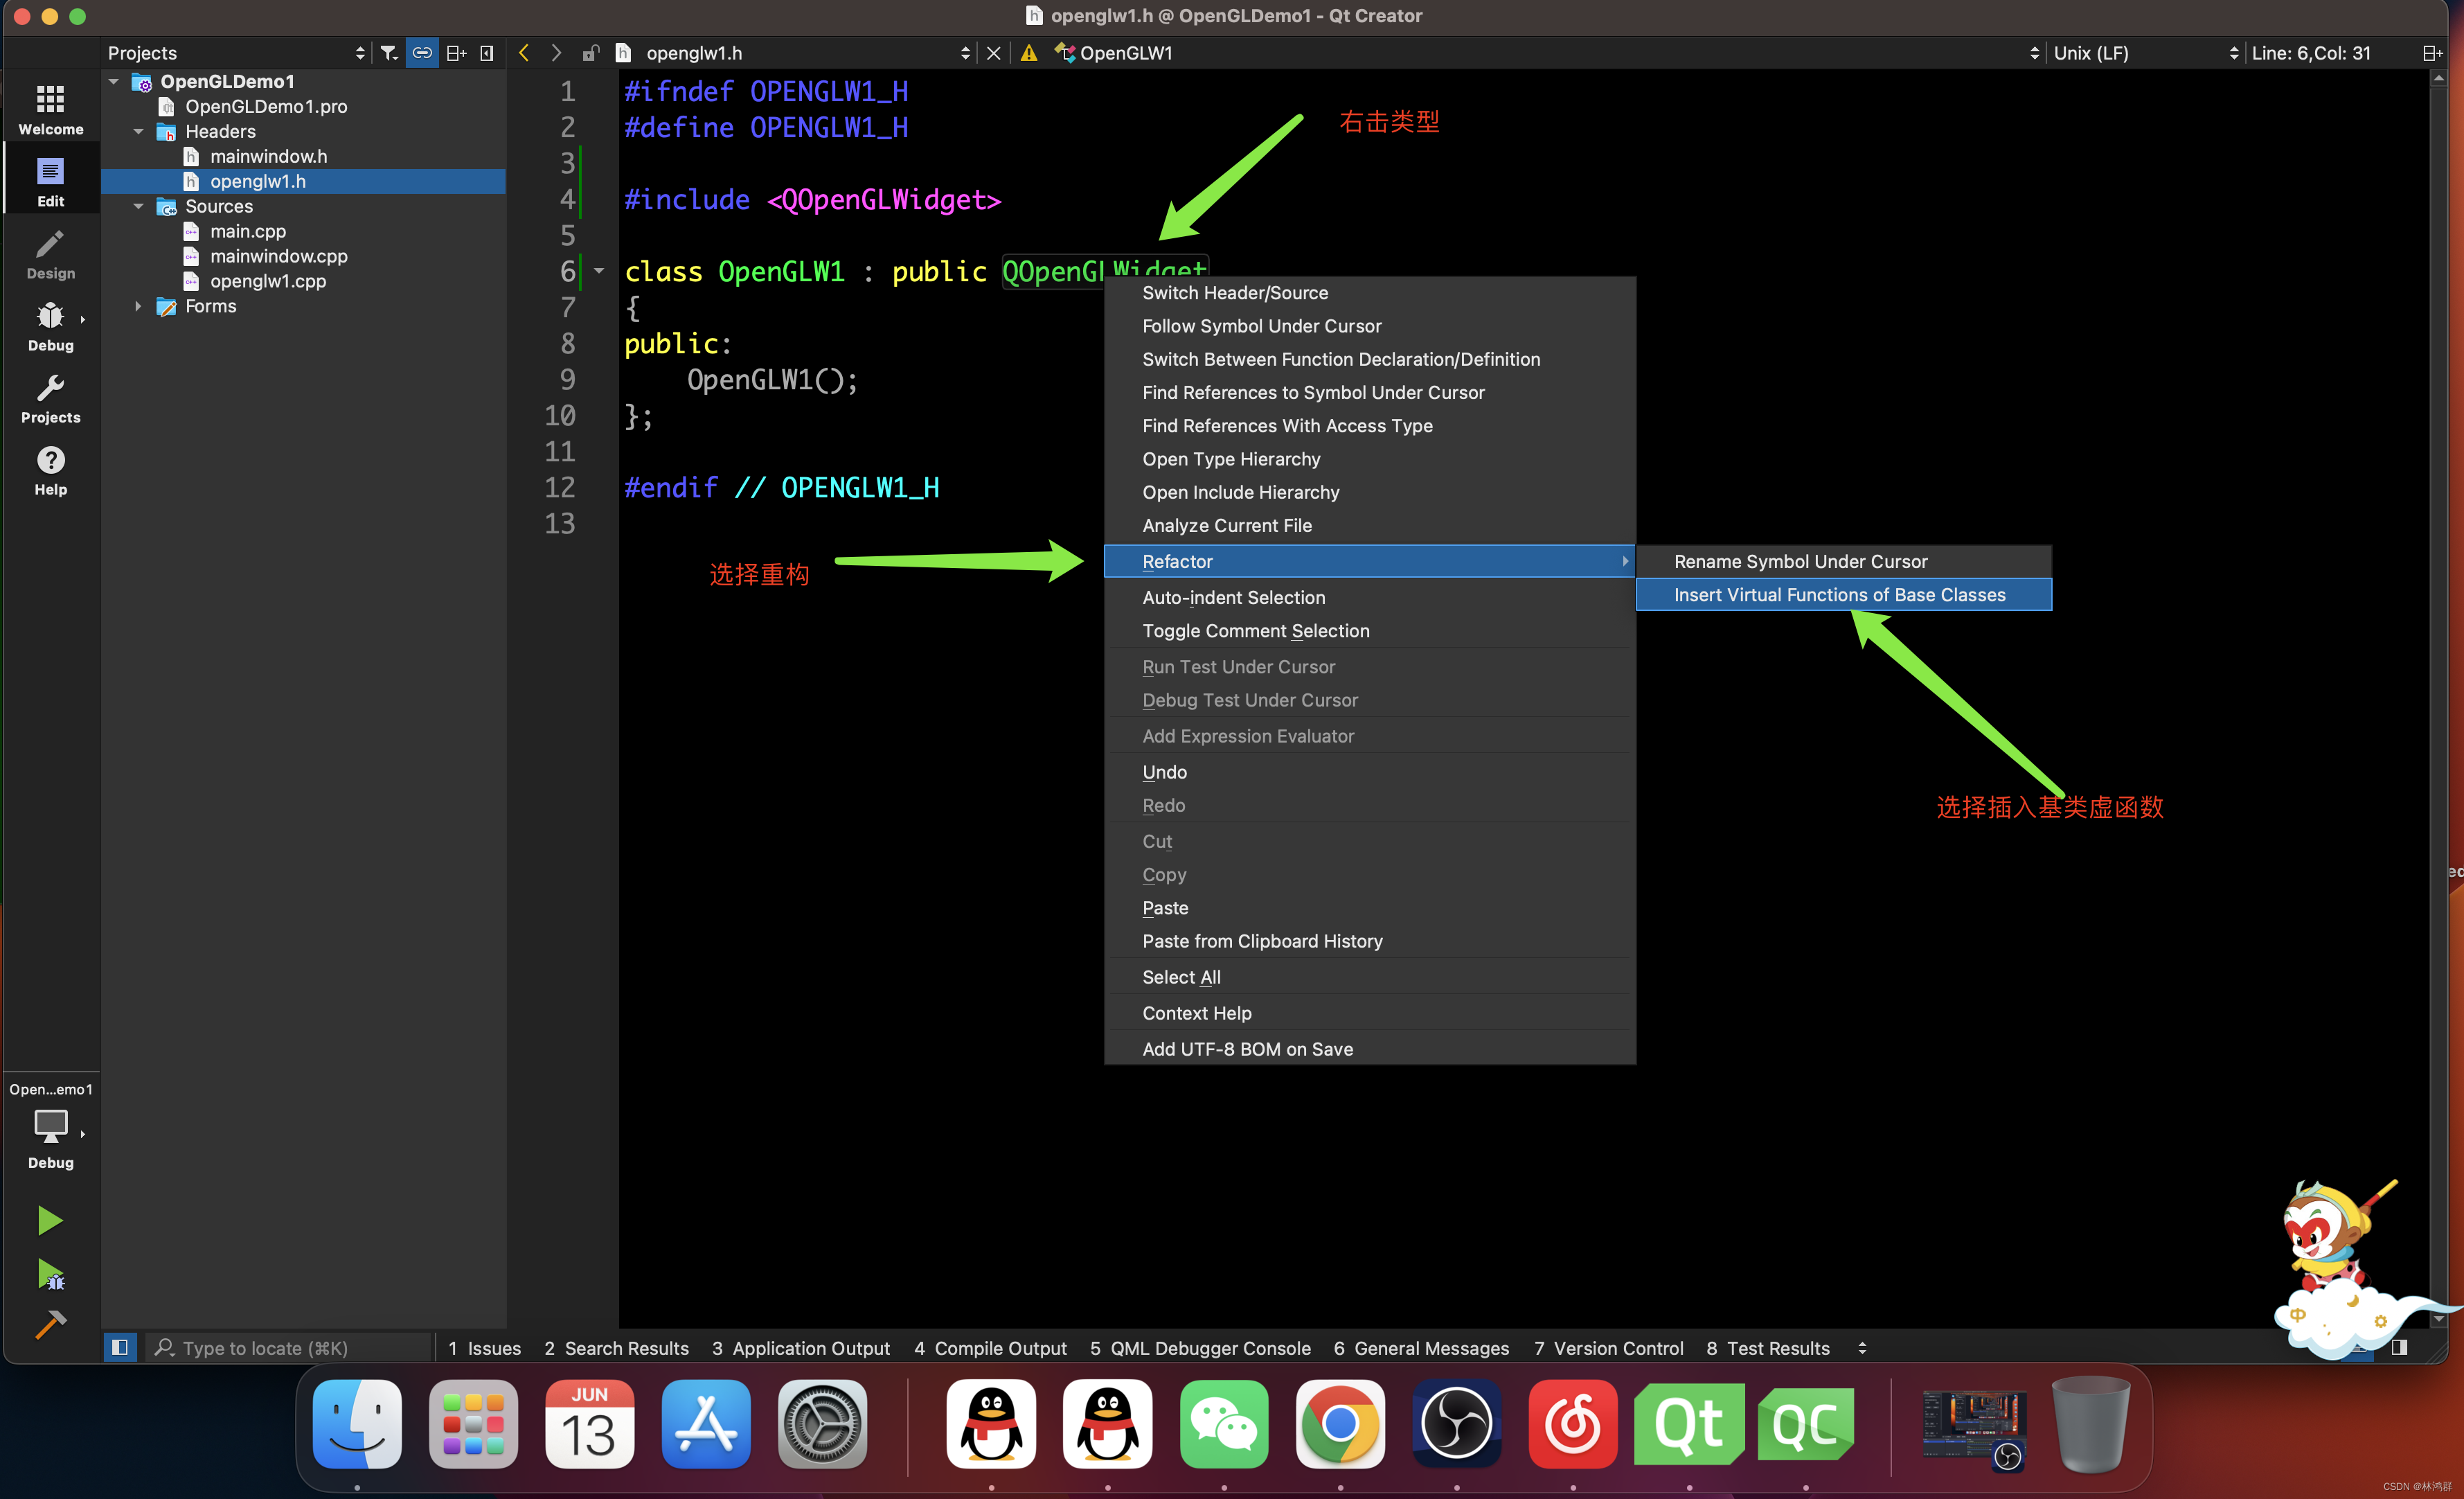Toggle the right sidebar visibility
The width and height of the screenshot is (2464, 1499).
tap(2399, 1347)
